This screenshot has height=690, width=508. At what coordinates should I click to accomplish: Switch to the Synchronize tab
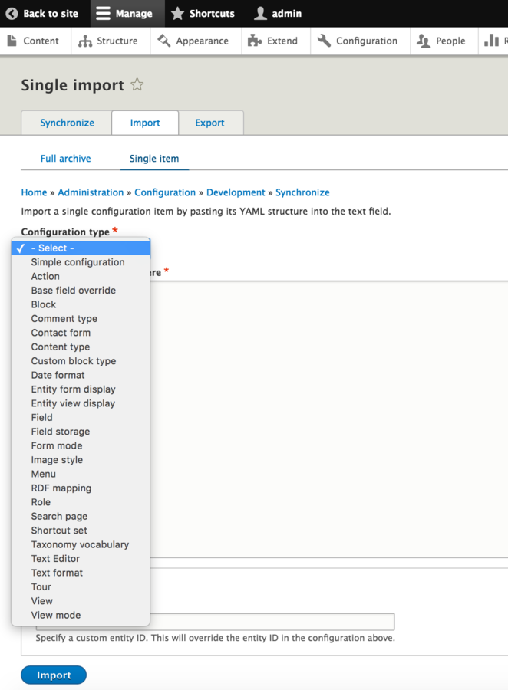tap(66, 123)
